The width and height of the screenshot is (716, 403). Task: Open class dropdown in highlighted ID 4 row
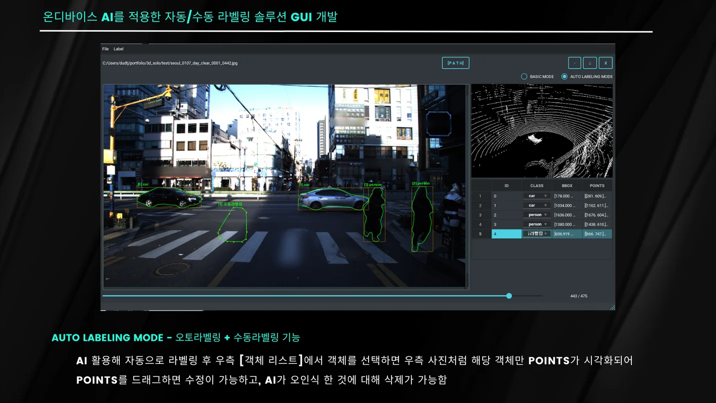coord(537,234)
